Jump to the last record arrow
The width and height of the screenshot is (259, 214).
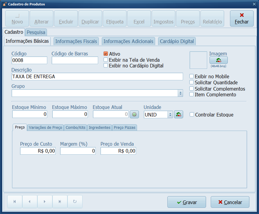(60, 202)
